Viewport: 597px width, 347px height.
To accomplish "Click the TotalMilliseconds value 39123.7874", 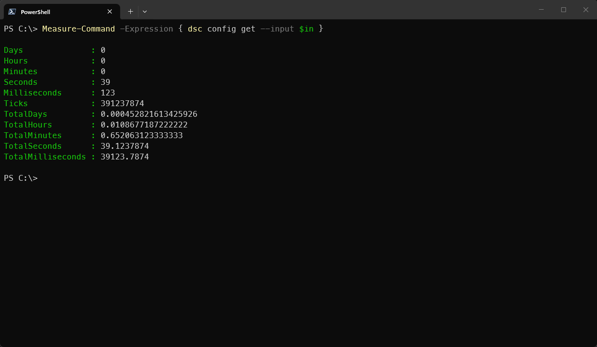I will point(125,157).
